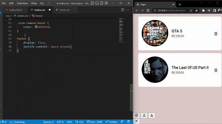Click the browser address bar URL
The height and width of the screenshot is (124, 222).
pos(171,11)
